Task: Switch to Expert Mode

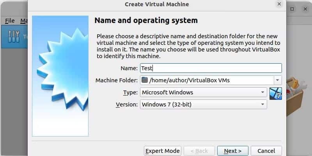Action: [163, 151]
